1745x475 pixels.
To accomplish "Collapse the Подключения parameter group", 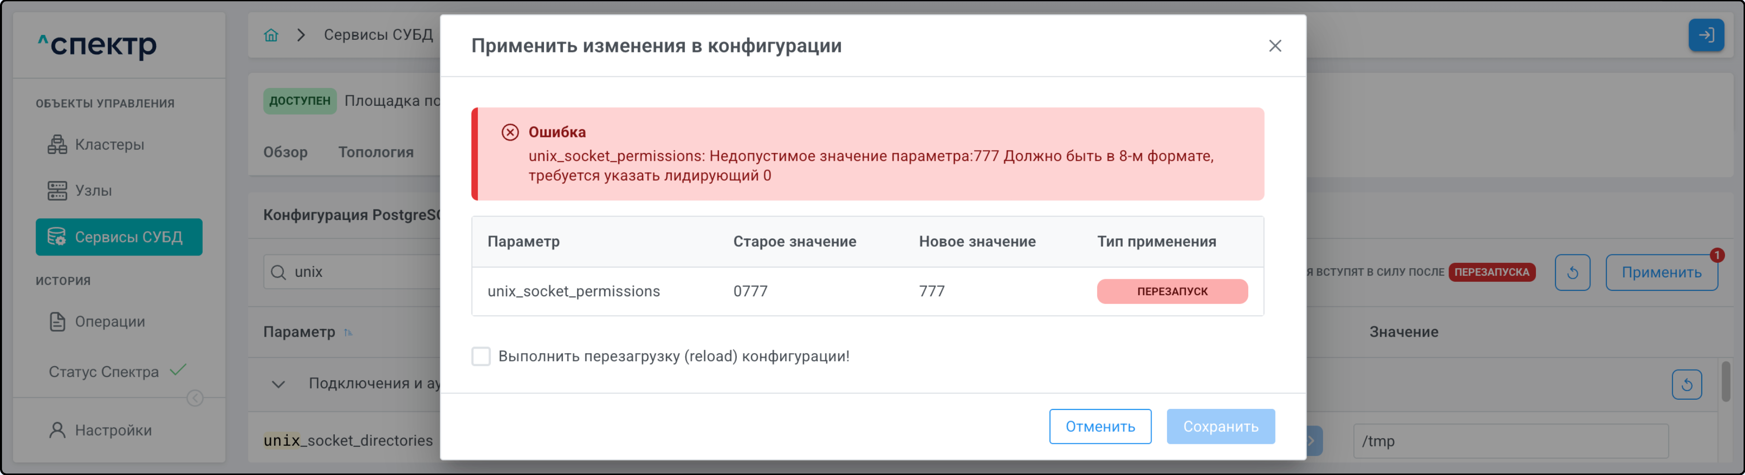I will coord(278,384).
